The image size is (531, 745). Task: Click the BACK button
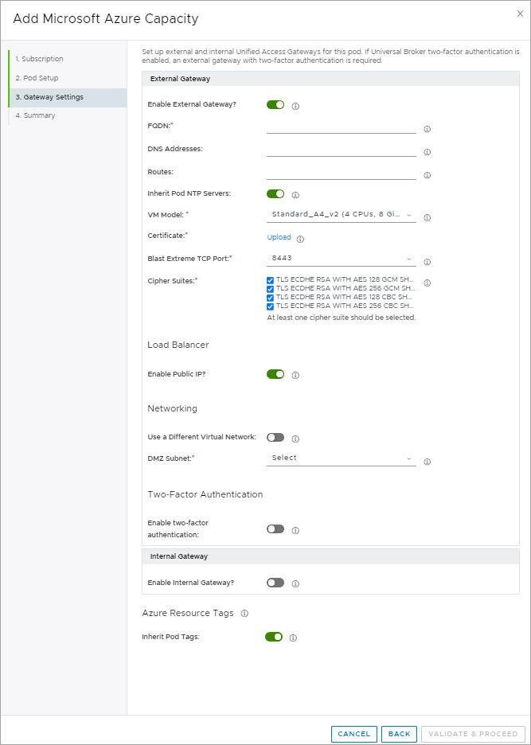pos(400,734)
